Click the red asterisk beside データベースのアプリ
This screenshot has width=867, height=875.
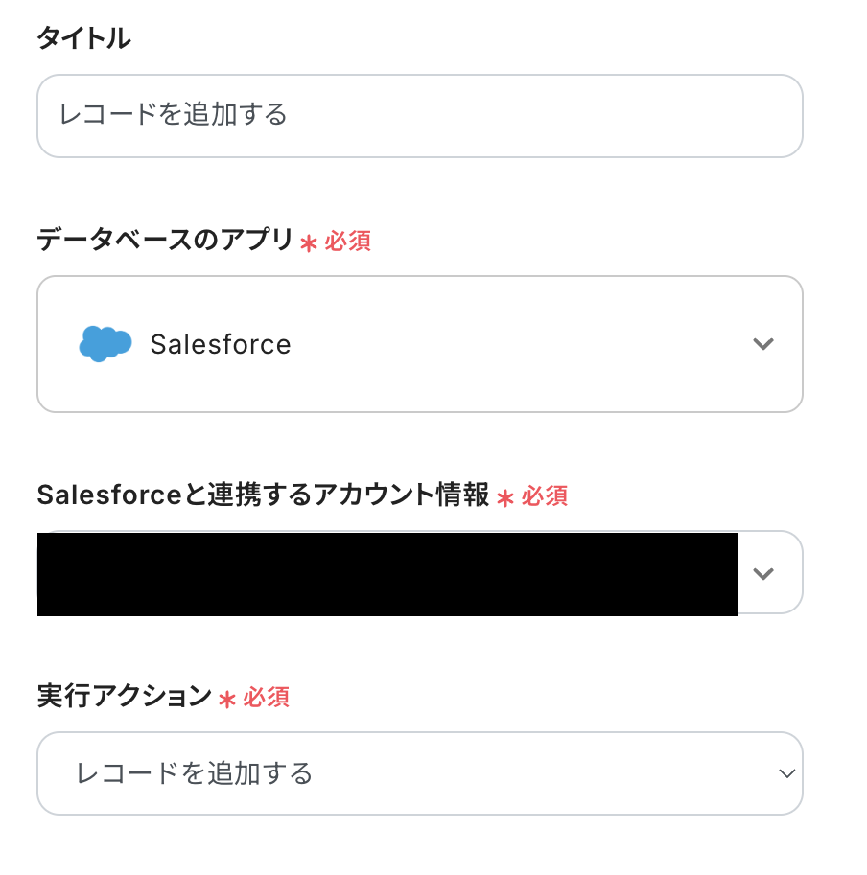pos(308,242)
